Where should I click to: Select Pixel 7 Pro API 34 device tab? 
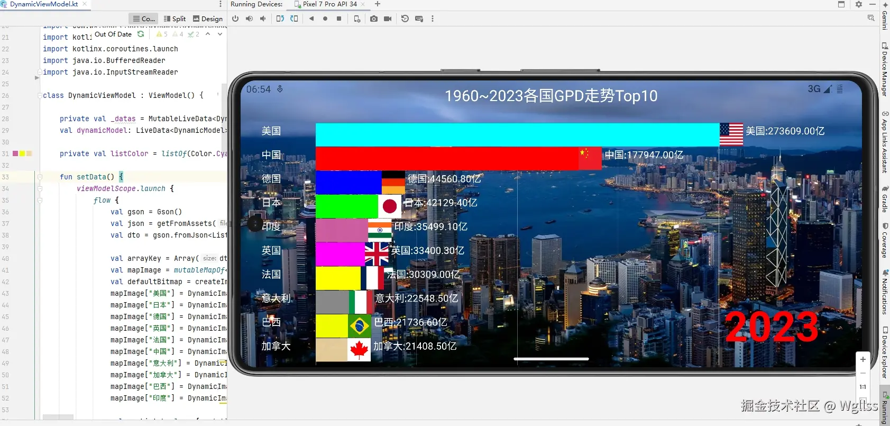(329, 4)
